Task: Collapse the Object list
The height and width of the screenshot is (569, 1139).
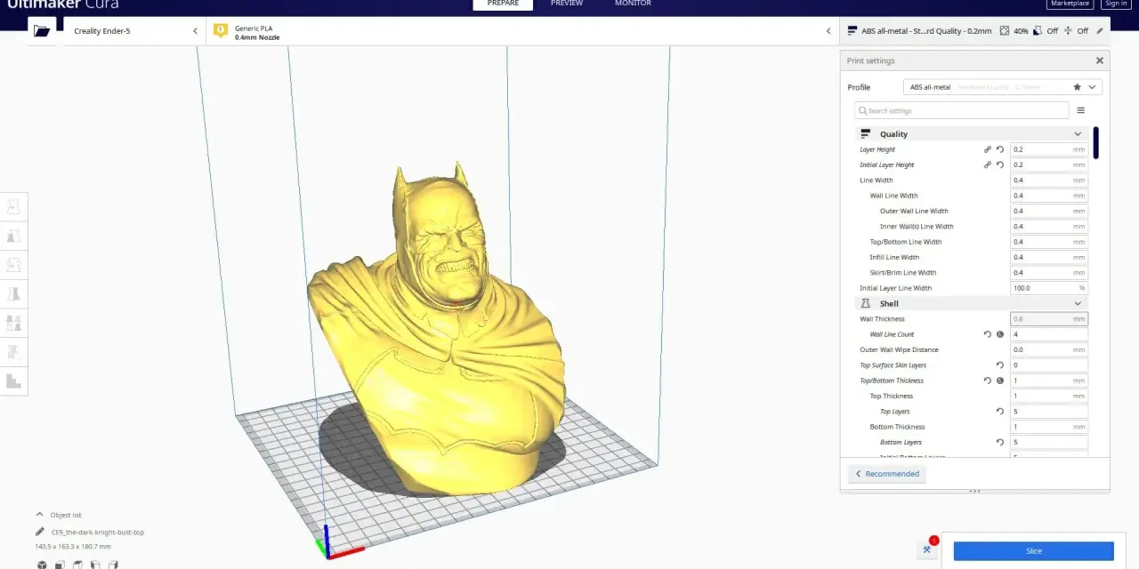Action: click(39, 515)
